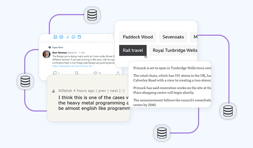The height and width of the screenshot is (148, 253).
Task: Click the poll icon in tweet composer
Action: click(67, 37)
